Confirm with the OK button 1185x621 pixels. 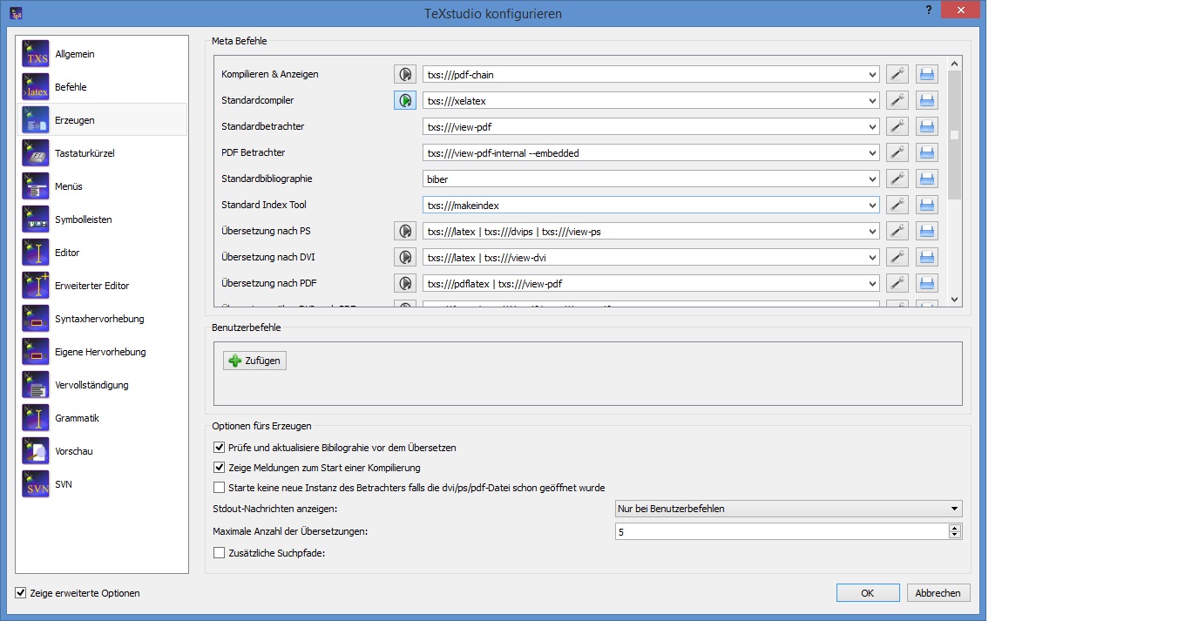point(868,593)
